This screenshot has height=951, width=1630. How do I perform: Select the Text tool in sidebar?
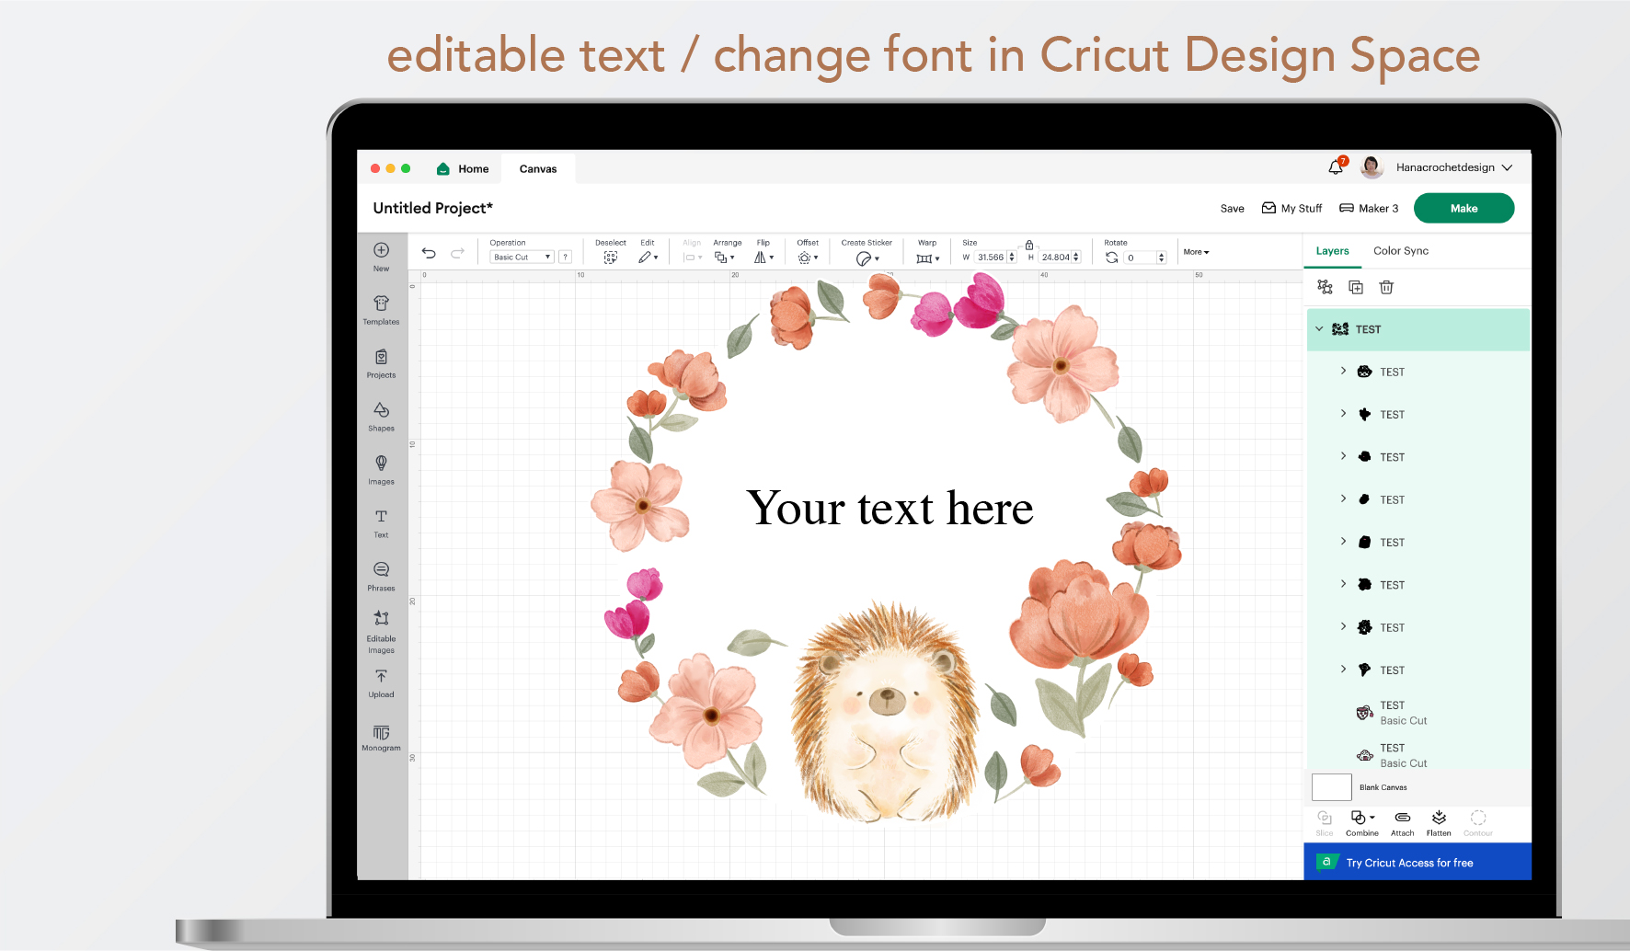coord(381,521)
